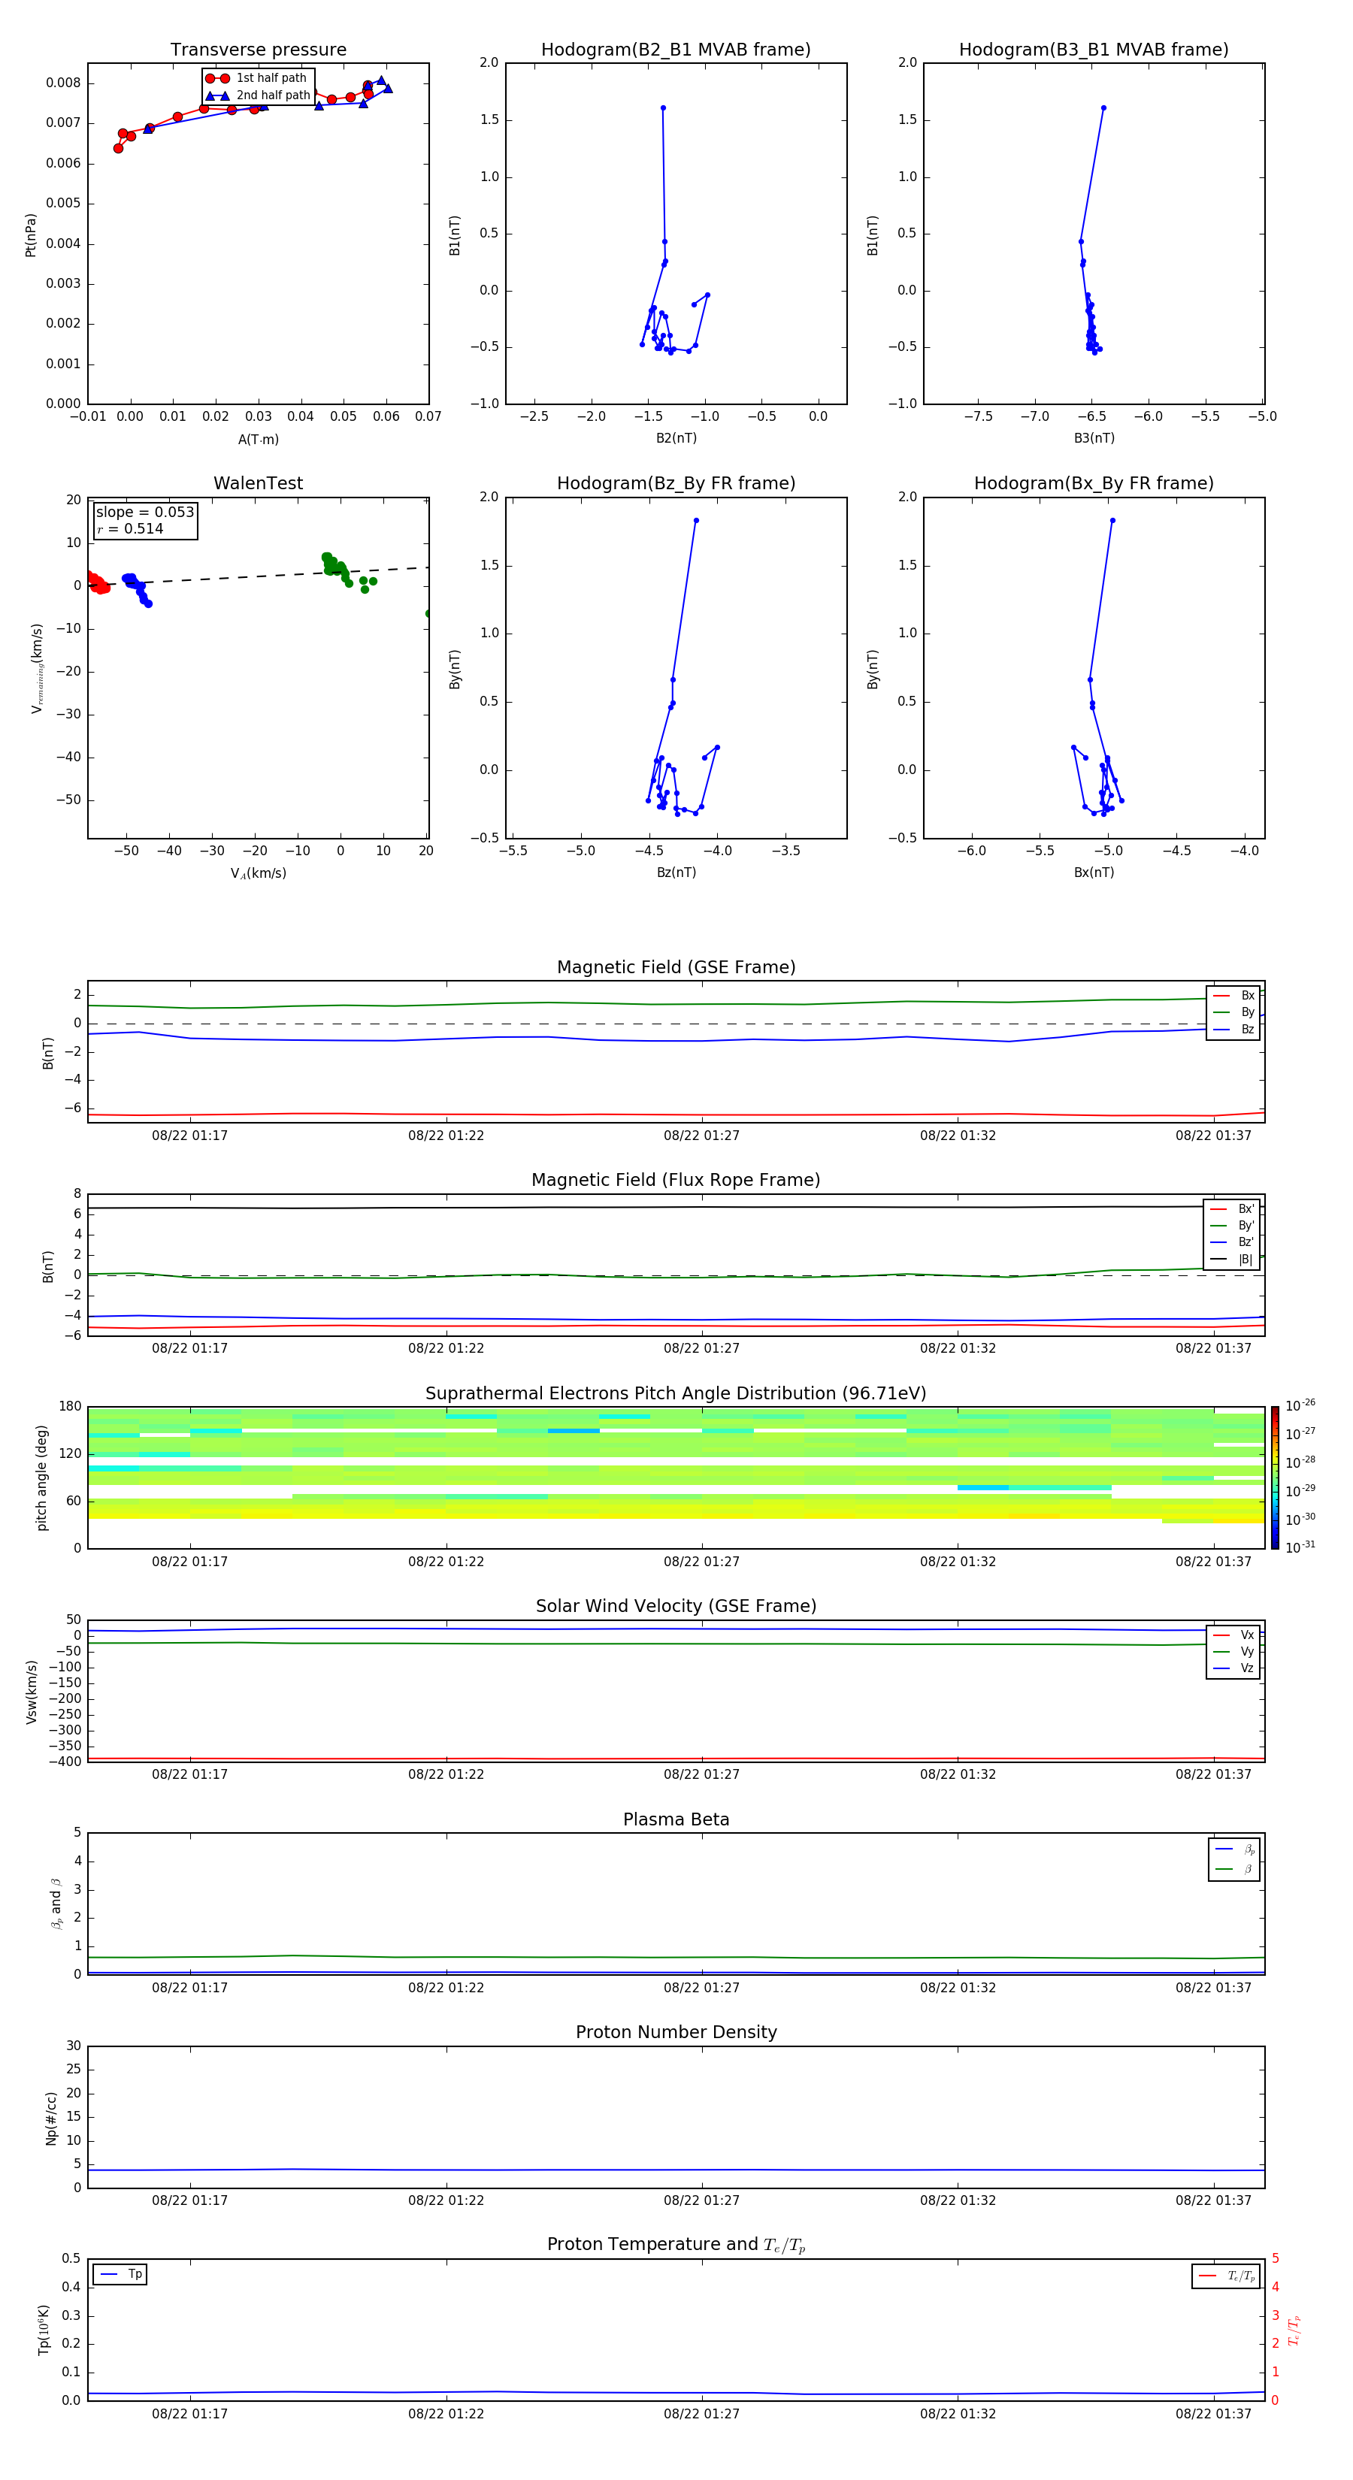Click the 'Tp(10^6K)' y-axis label
Viewport: 1353px width, 2480px height.
(x=44, y=2330)
